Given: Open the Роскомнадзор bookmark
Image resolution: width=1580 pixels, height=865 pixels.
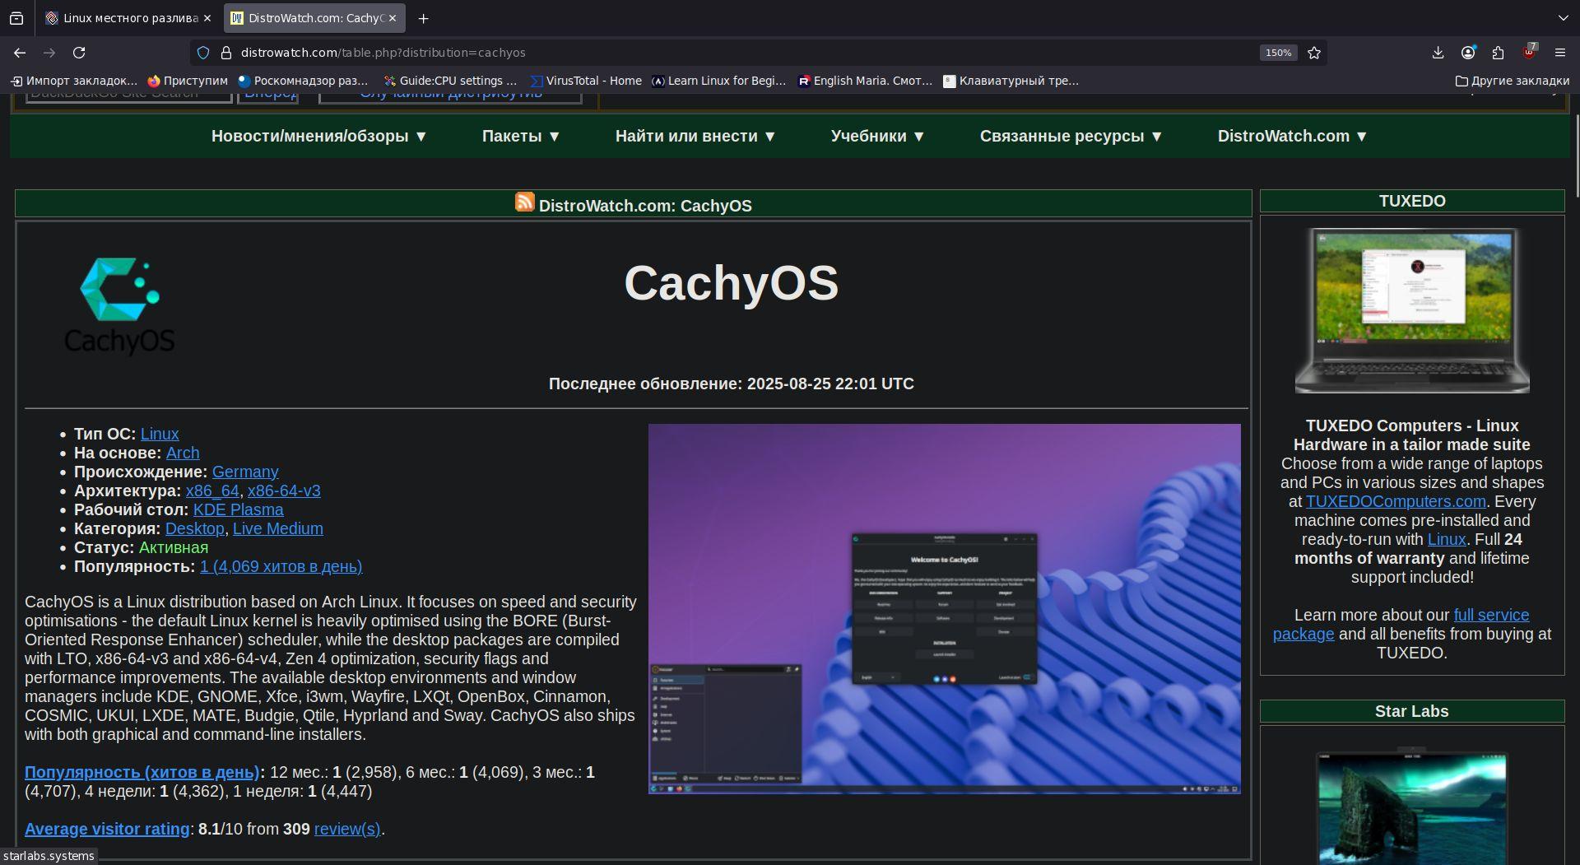Looking at the screenshot, I should [x=303, y=81].
